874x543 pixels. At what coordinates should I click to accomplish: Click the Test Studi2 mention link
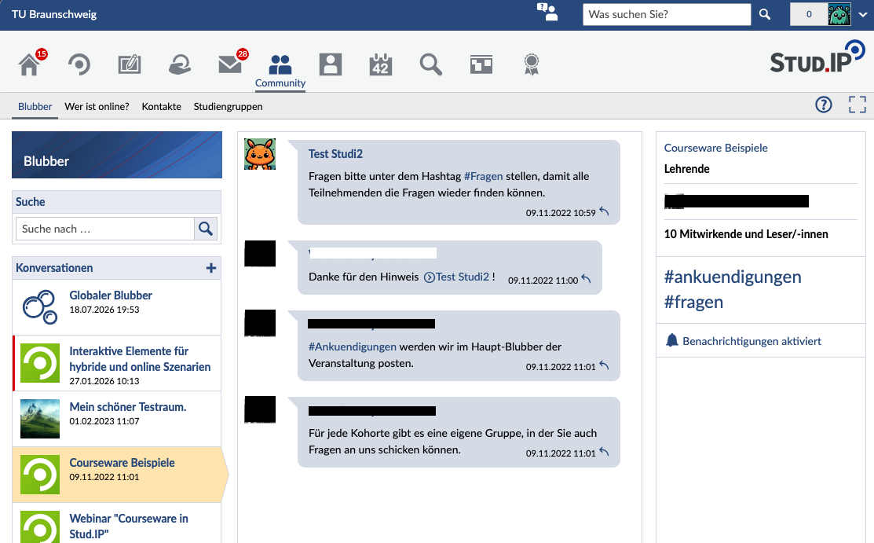[x=456, y=277]
